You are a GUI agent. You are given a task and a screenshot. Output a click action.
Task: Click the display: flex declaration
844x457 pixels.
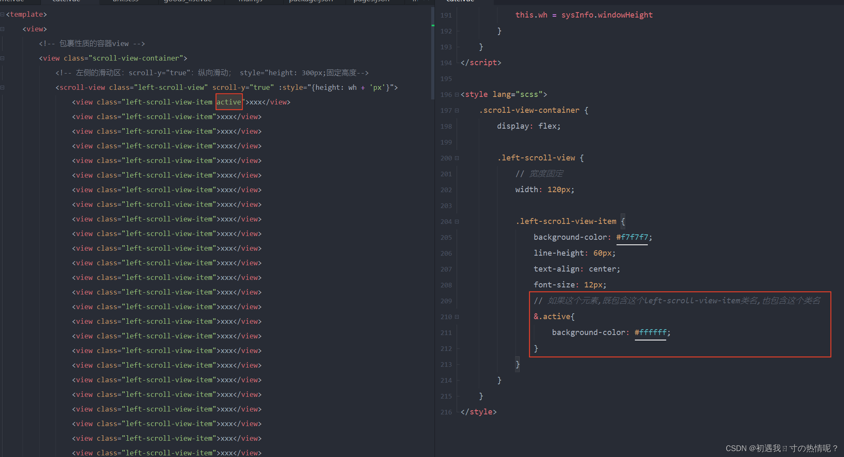point(528,126)
